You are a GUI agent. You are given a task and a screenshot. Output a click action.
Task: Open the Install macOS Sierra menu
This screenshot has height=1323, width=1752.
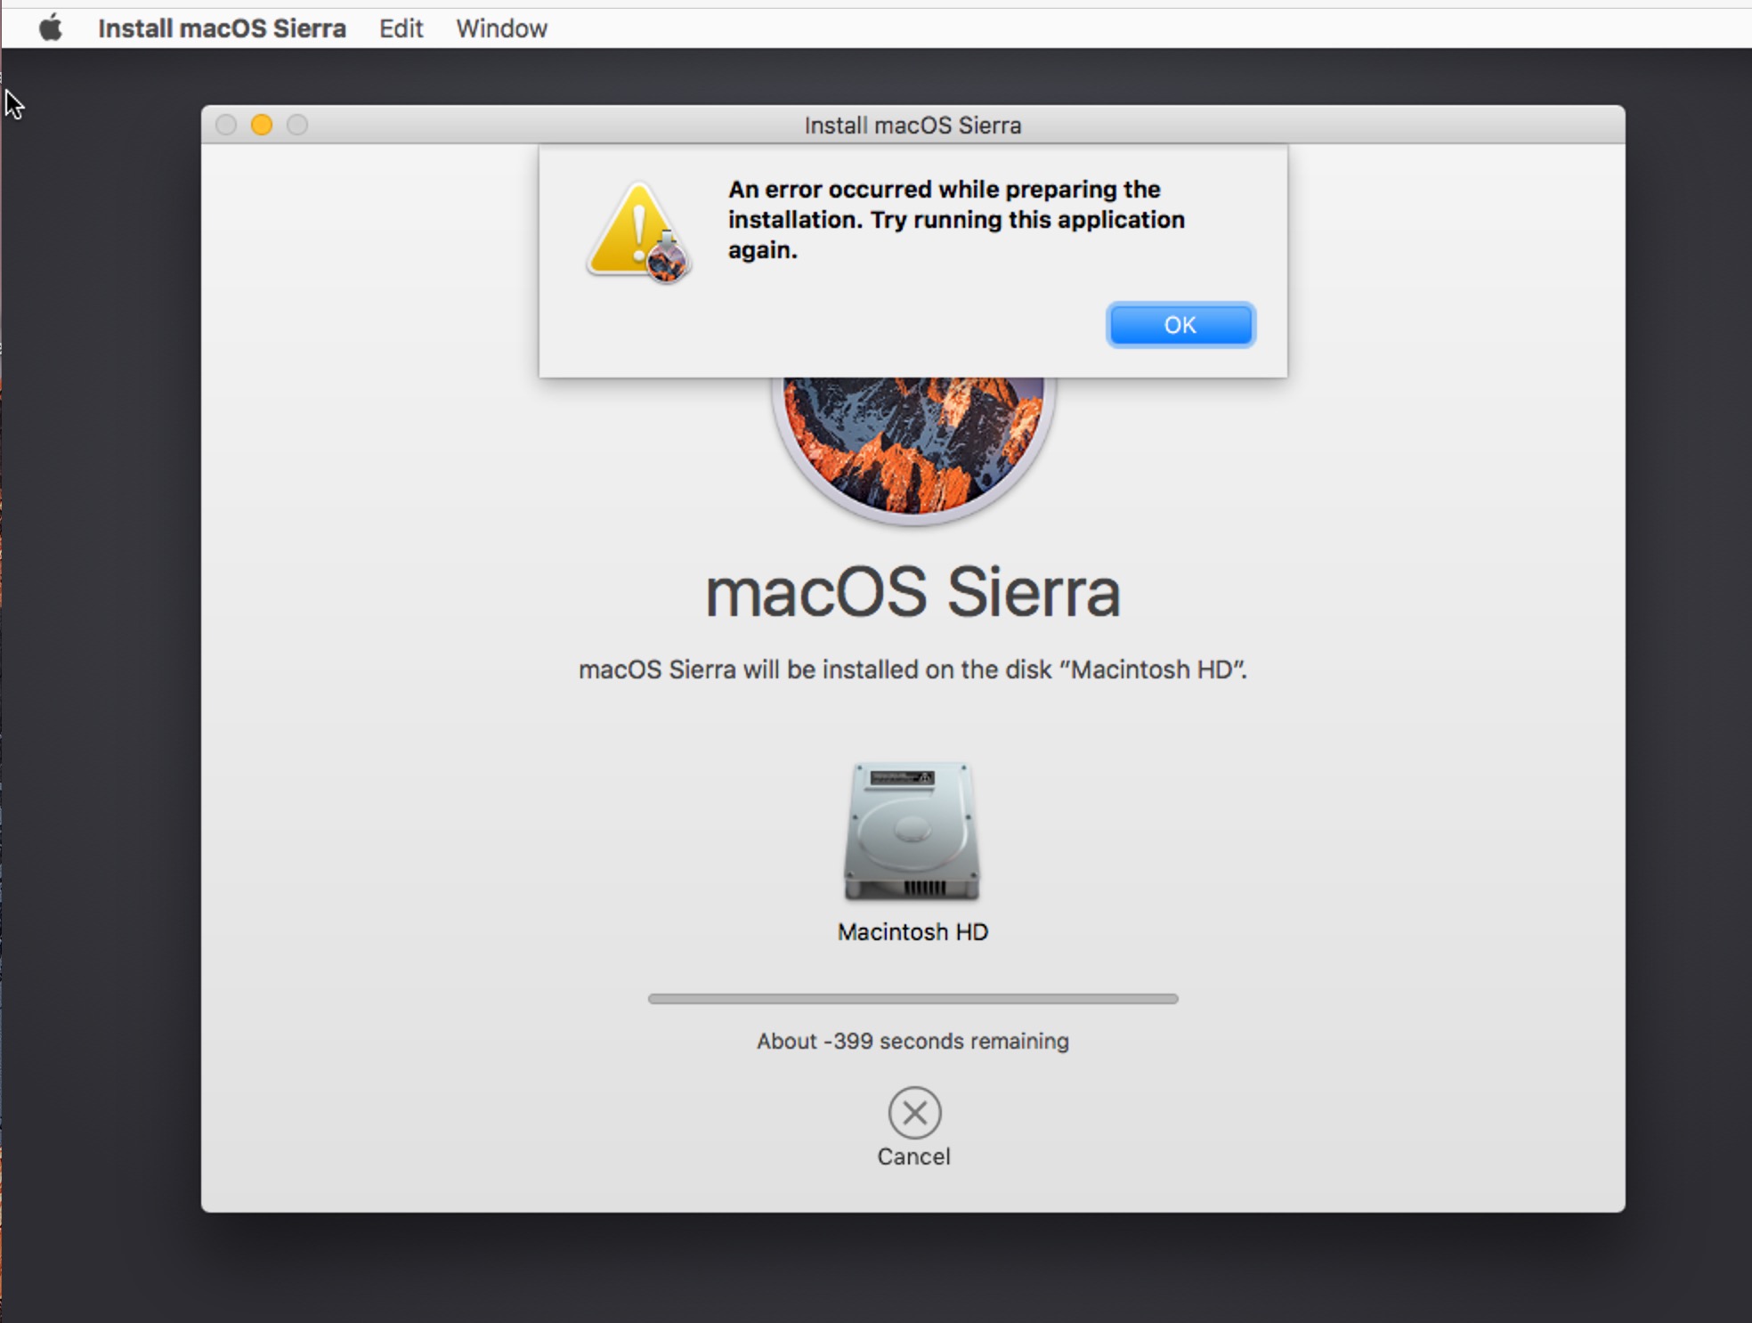coord(222,28)
